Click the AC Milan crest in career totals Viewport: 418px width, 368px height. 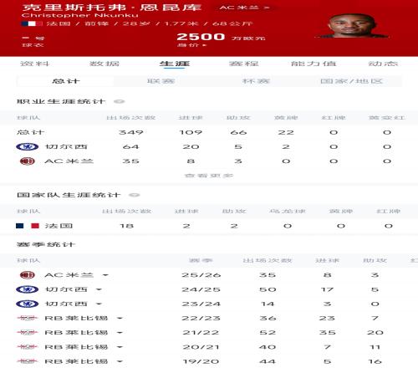click(x=28, y=161)
